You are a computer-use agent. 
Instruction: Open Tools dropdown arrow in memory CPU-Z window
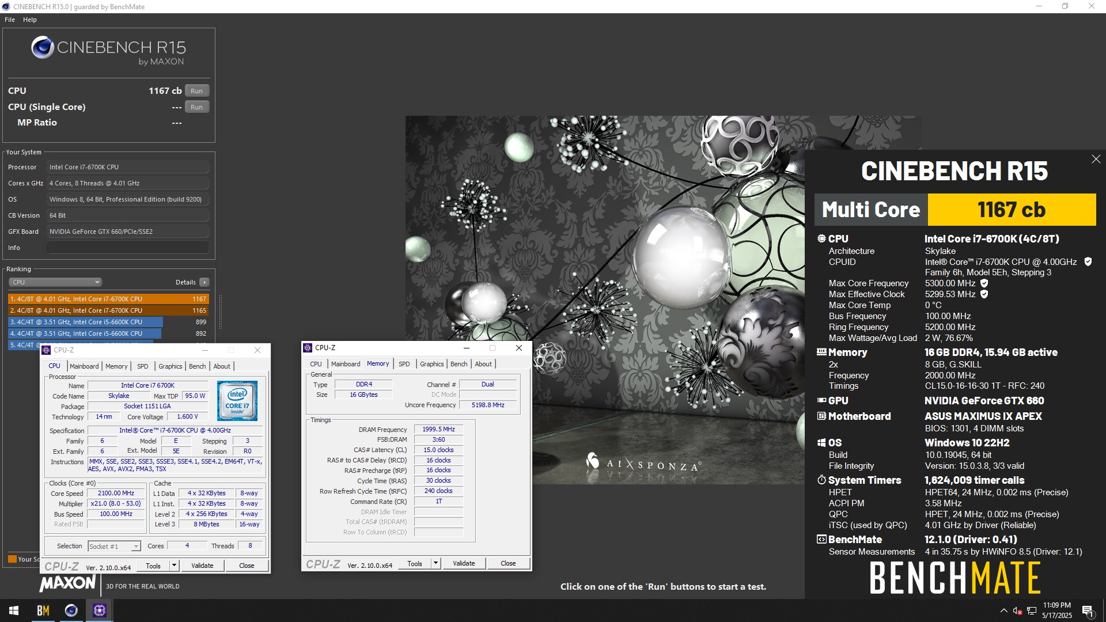[435, 563]
